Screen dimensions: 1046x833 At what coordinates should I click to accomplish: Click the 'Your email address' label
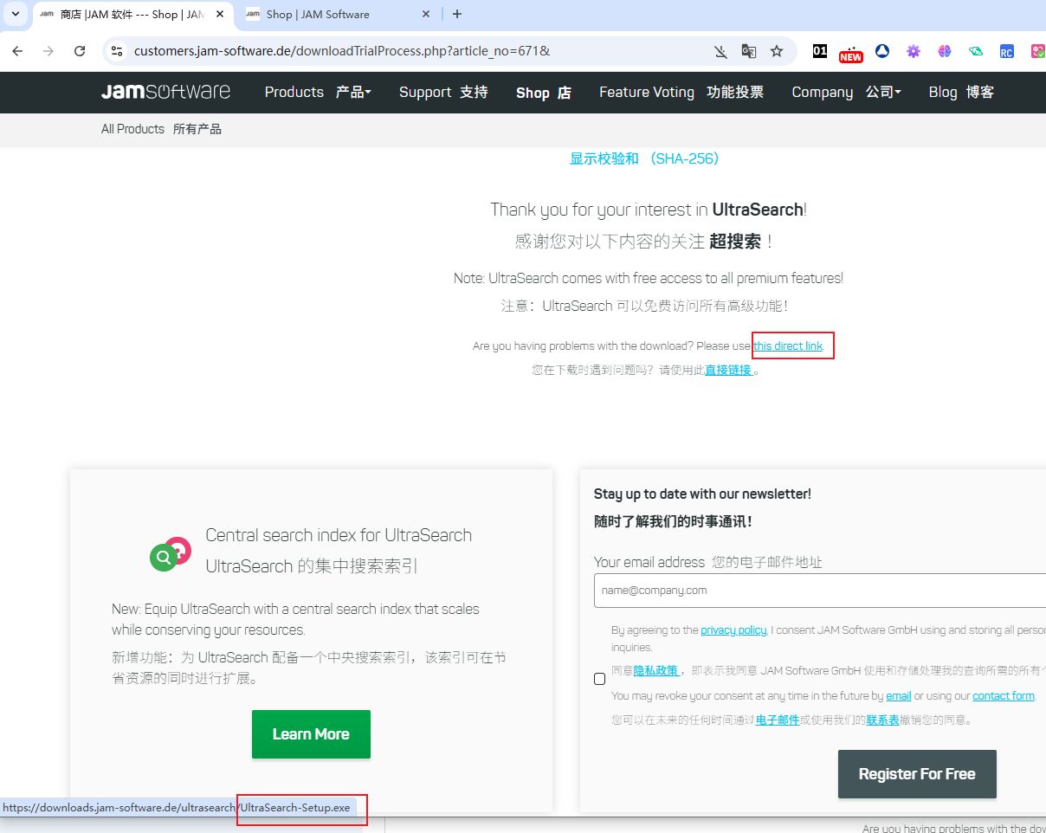click(x=649, y=562)
